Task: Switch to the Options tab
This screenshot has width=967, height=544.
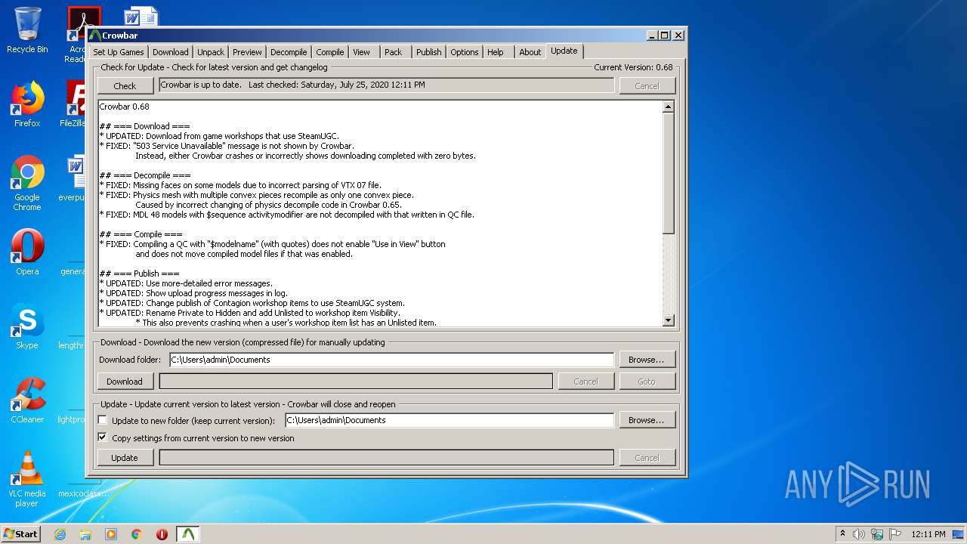Action: 465,52
